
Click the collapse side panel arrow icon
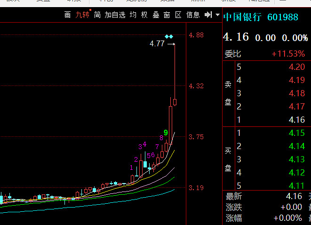tap(208, 15)
